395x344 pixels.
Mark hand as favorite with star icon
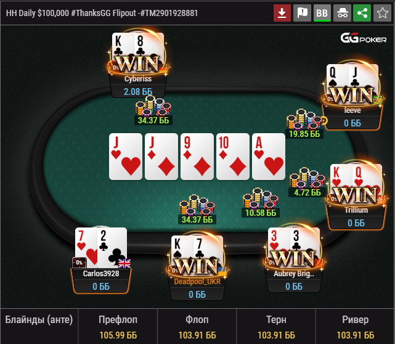(x=382, y=13)
